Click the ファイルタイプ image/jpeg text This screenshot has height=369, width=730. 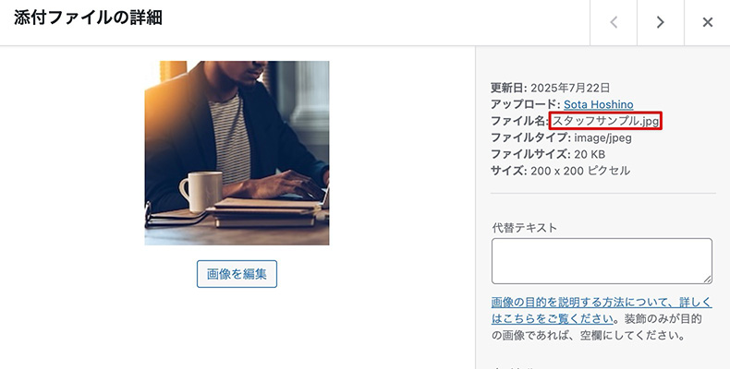tap(561, 137)
